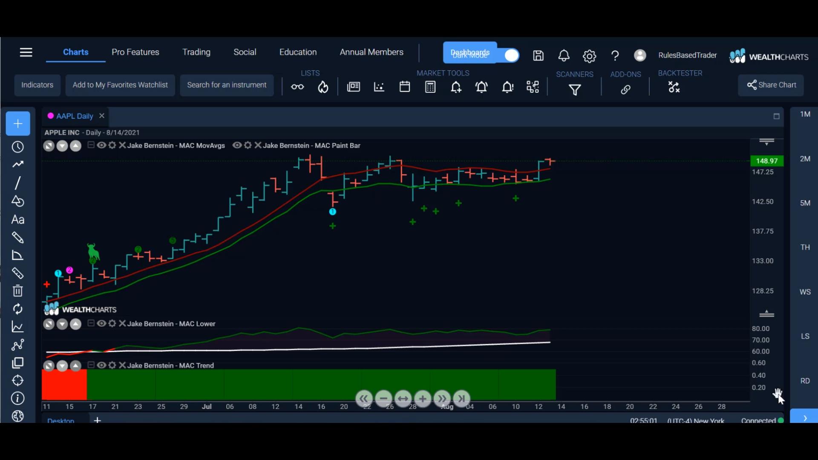Toggle visibility of MAC Trend indicator
Viewport: 818px width, 460px height.
101,365
